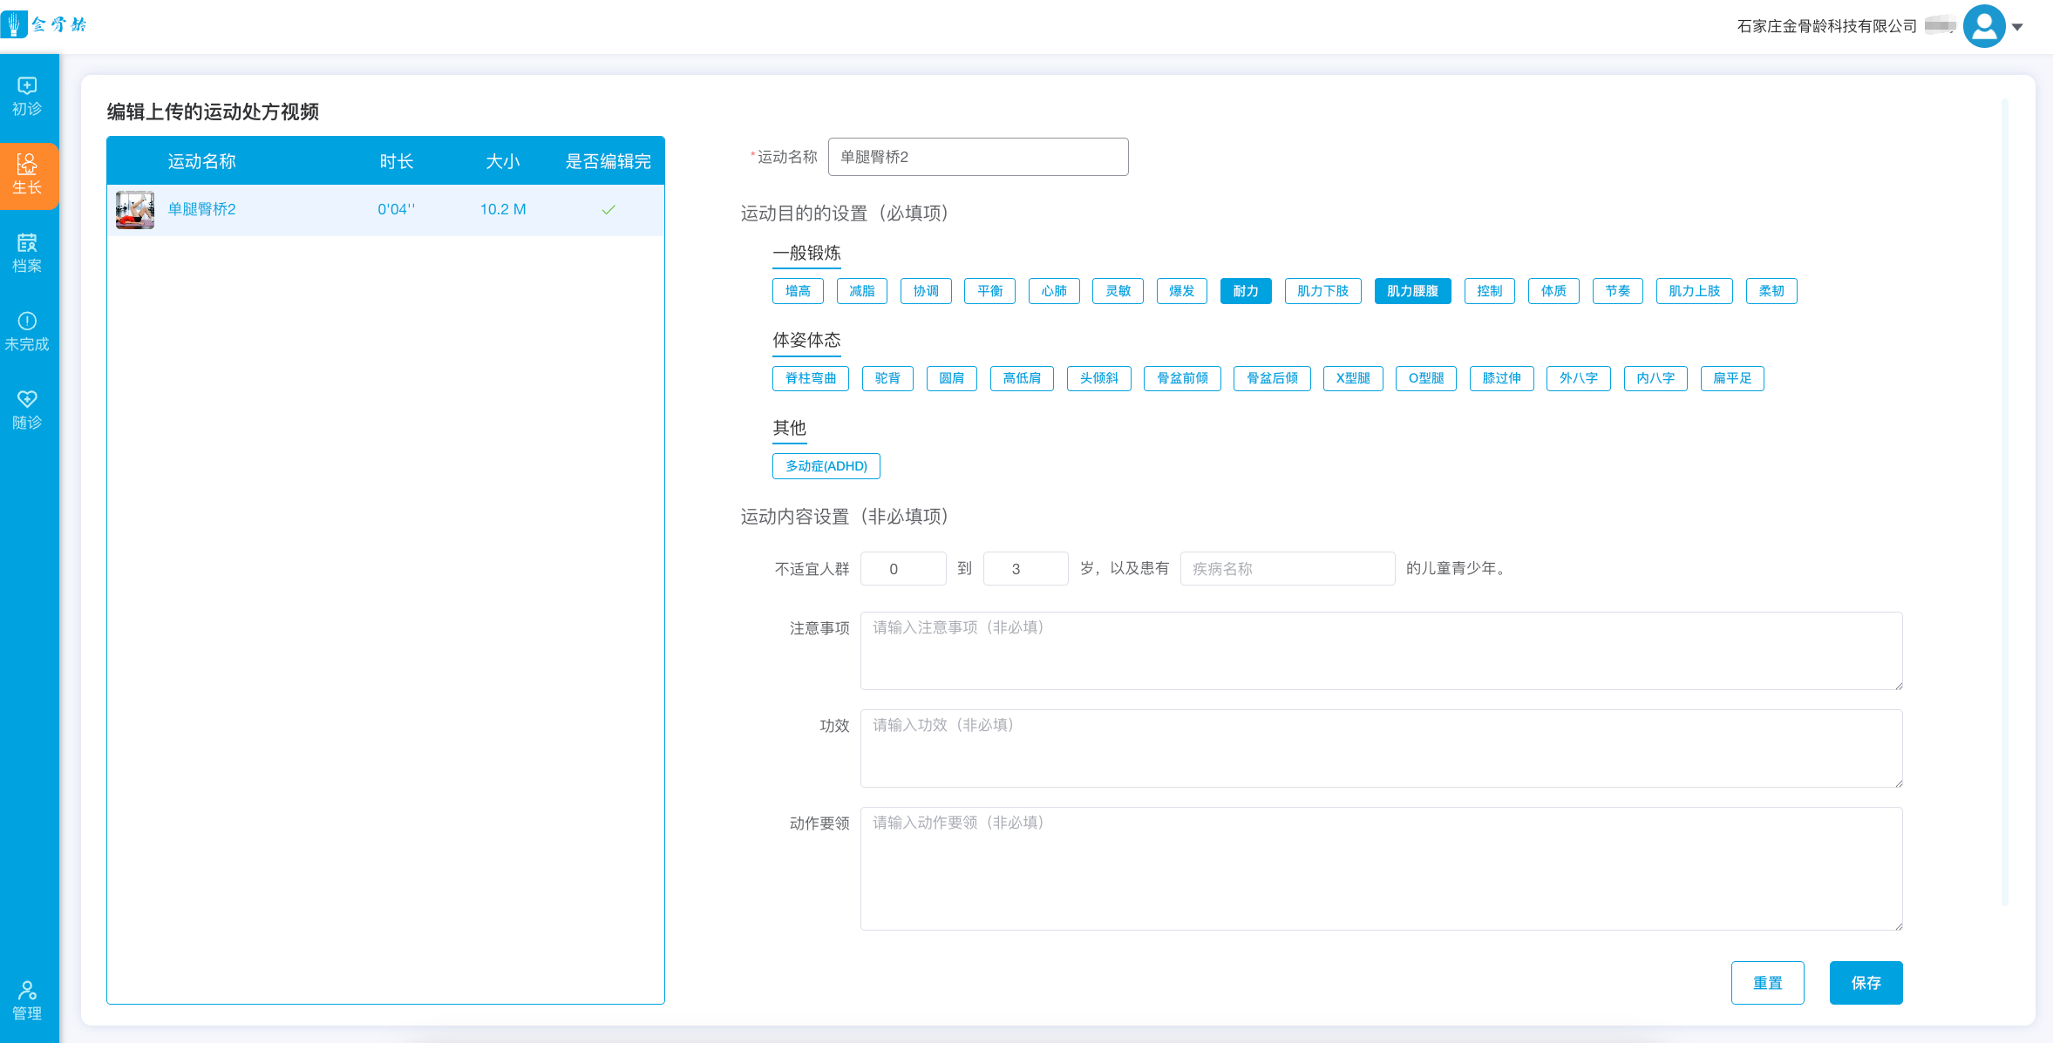
Task: Toggle the 扁平足 posture tag
Action: pos(1732,378)
